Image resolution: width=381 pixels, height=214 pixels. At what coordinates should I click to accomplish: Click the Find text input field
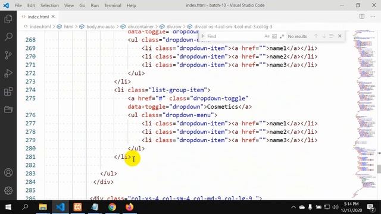click(x=235, y=36)
